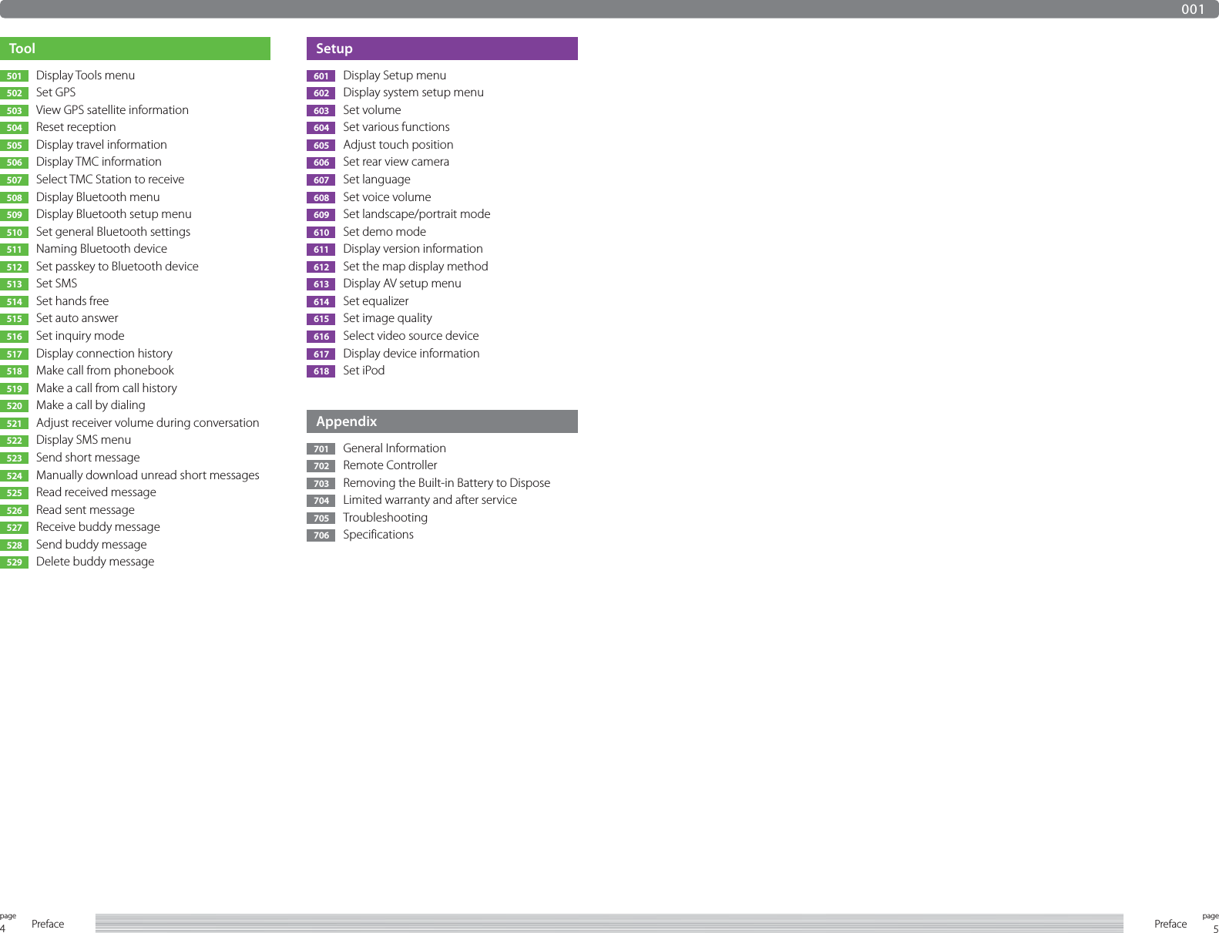The width and height of the screenshot is (1219, 933).
Task: Click the green 501 number badge
Action: pyautogui.click(x=14, y=76)
